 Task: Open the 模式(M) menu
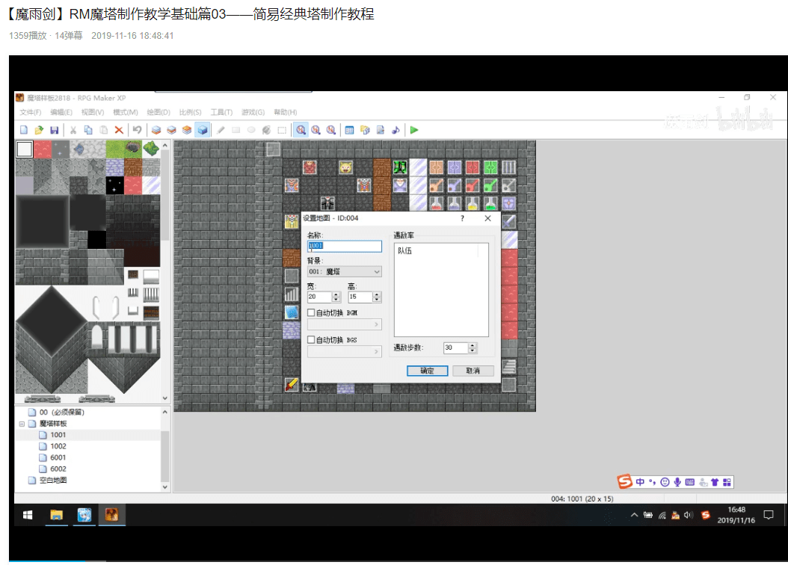[x=125, y=112]
